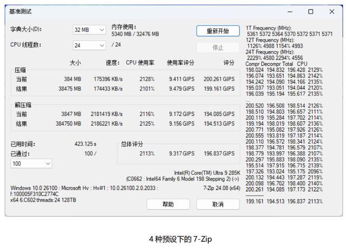Maximize the 基准测试 window

point(310,12)
